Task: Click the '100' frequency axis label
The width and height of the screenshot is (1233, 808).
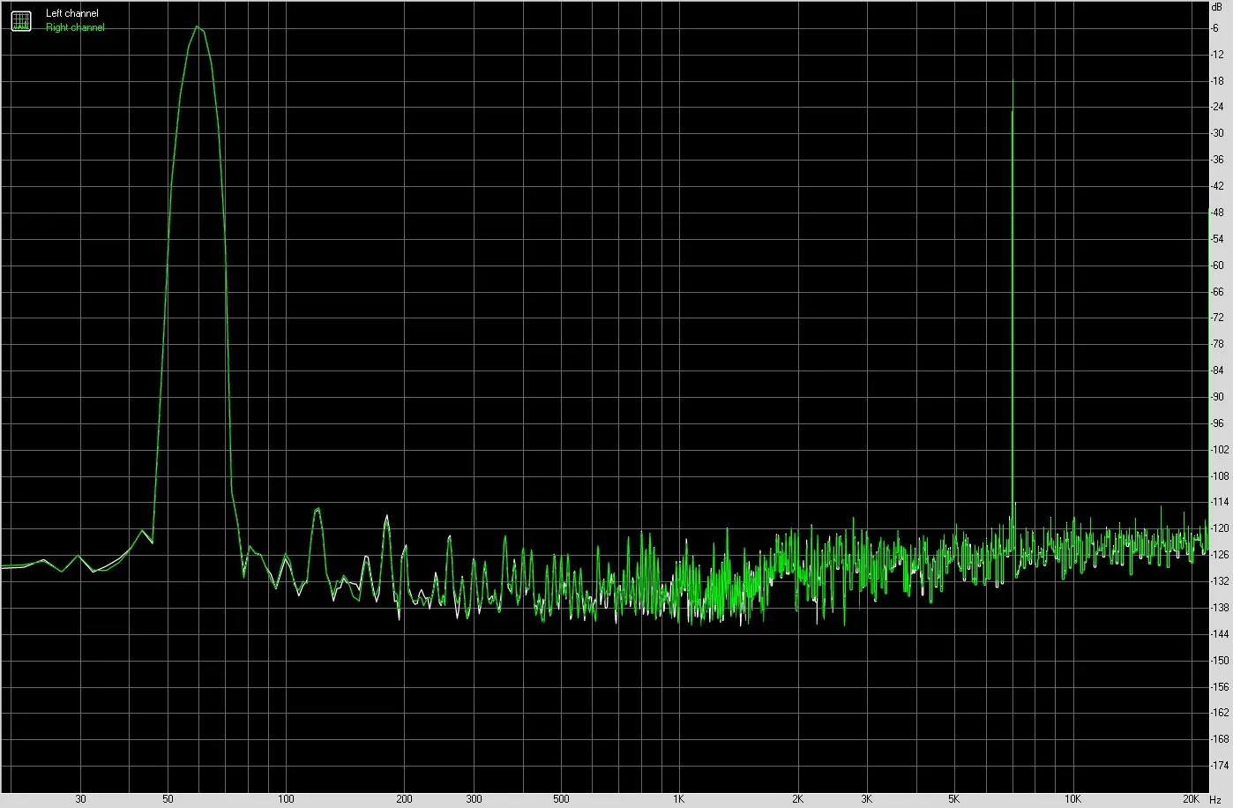Action: pyautogui.click(x=286, y=799)
